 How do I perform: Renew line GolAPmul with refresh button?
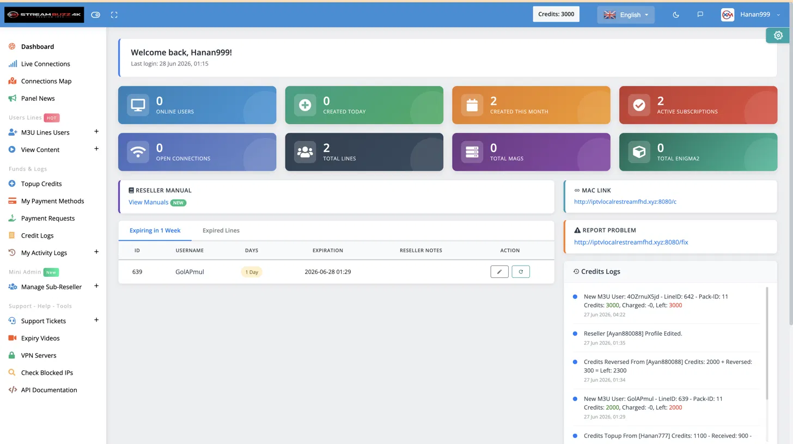(521, 271)
